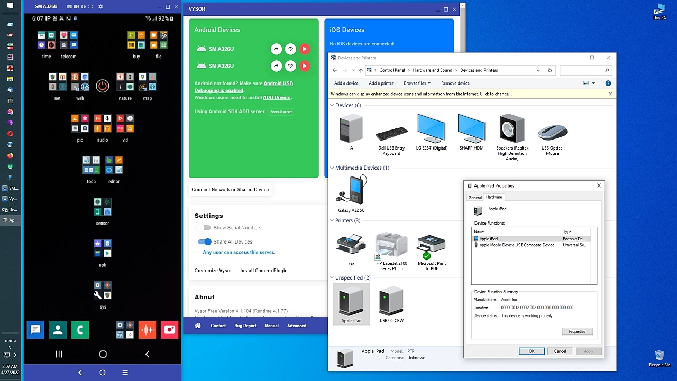The height and width of the screenshot is (381, 677).
Task: Select the Speakers Realtek audio device
Action: coord(512,137)
